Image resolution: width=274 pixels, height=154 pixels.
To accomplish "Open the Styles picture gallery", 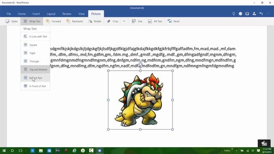I will point(12,21).
